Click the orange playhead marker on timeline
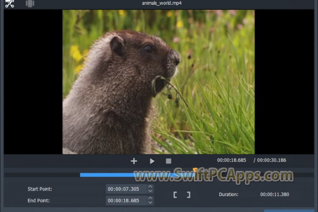Viewport: 318px width, 212px height. [x=195, y=170]
